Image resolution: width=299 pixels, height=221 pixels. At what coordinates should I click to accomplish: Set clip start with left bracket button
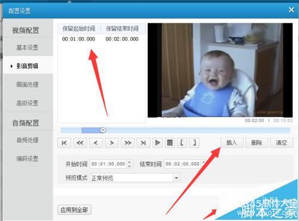coord(182,143)
